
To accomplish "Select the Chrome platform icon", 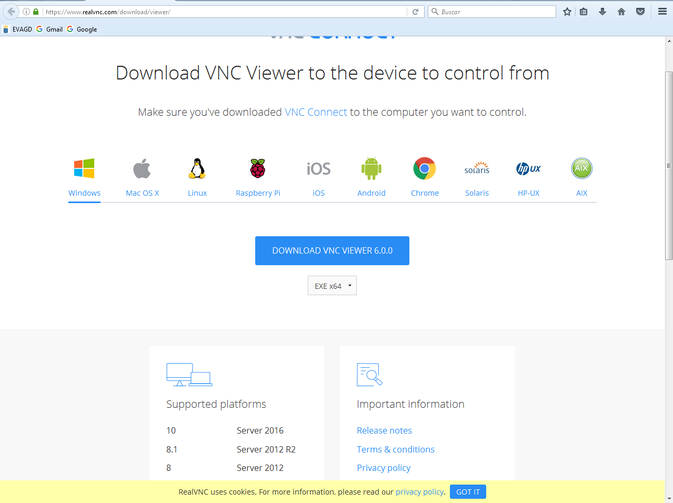I will click(424, 167).
